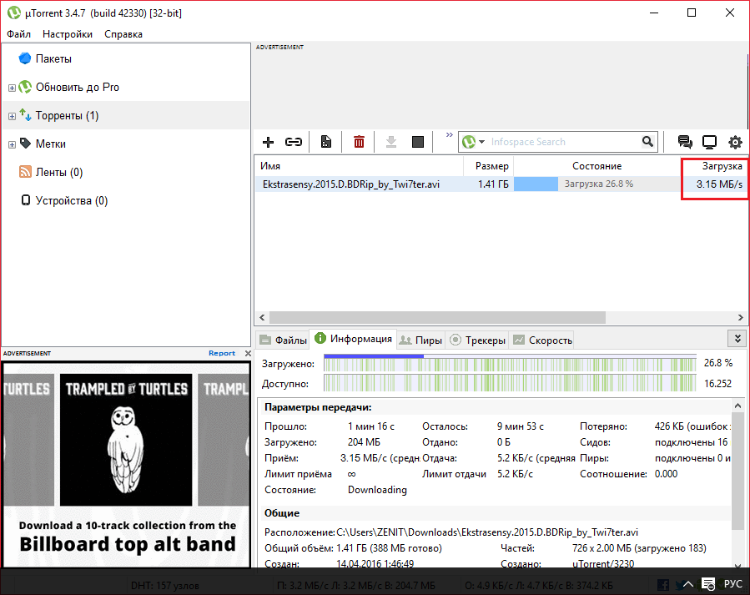Switch to the Скорость tab
The image size is (750, 595).
point(542,340)
